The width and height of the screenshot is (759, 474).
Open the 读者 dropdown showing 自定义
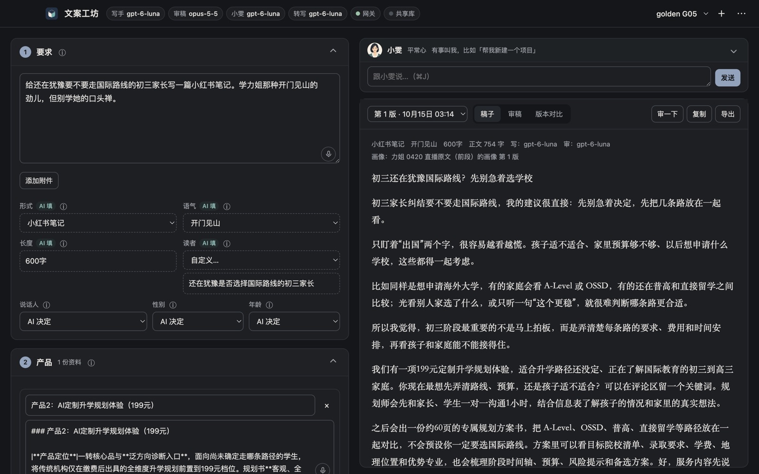pos(261,260)
